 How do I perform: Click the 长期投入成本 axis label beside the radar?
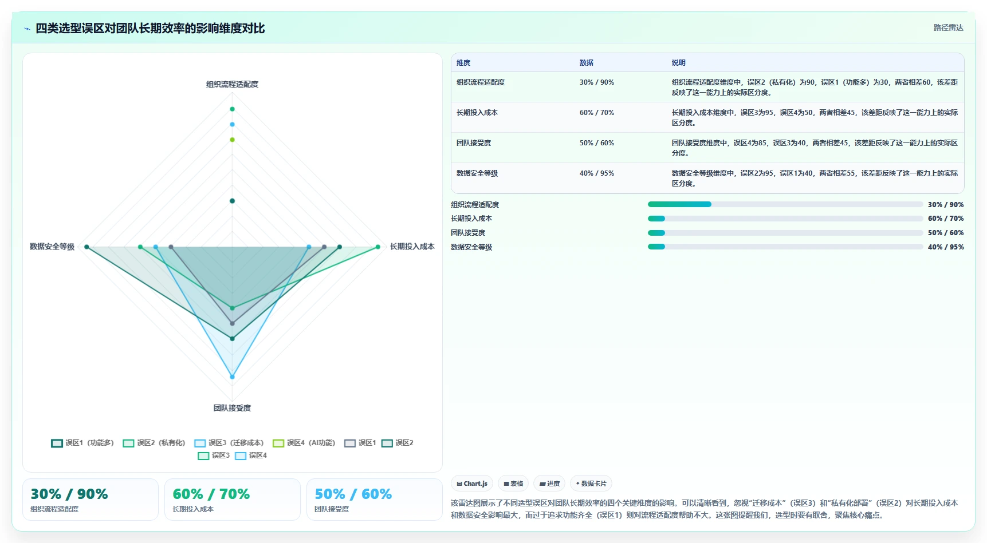click(412, 247)
